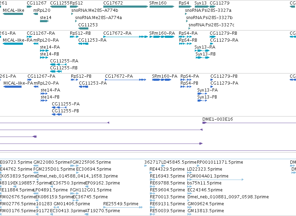Open the snoRNA:Psi28S-3327b label
This screenshot has width=296, height=216.
click(209, 17)
